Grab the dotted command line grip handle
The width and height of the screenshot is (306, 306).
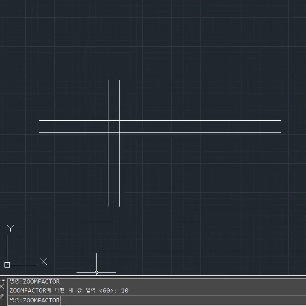[3, 280]
